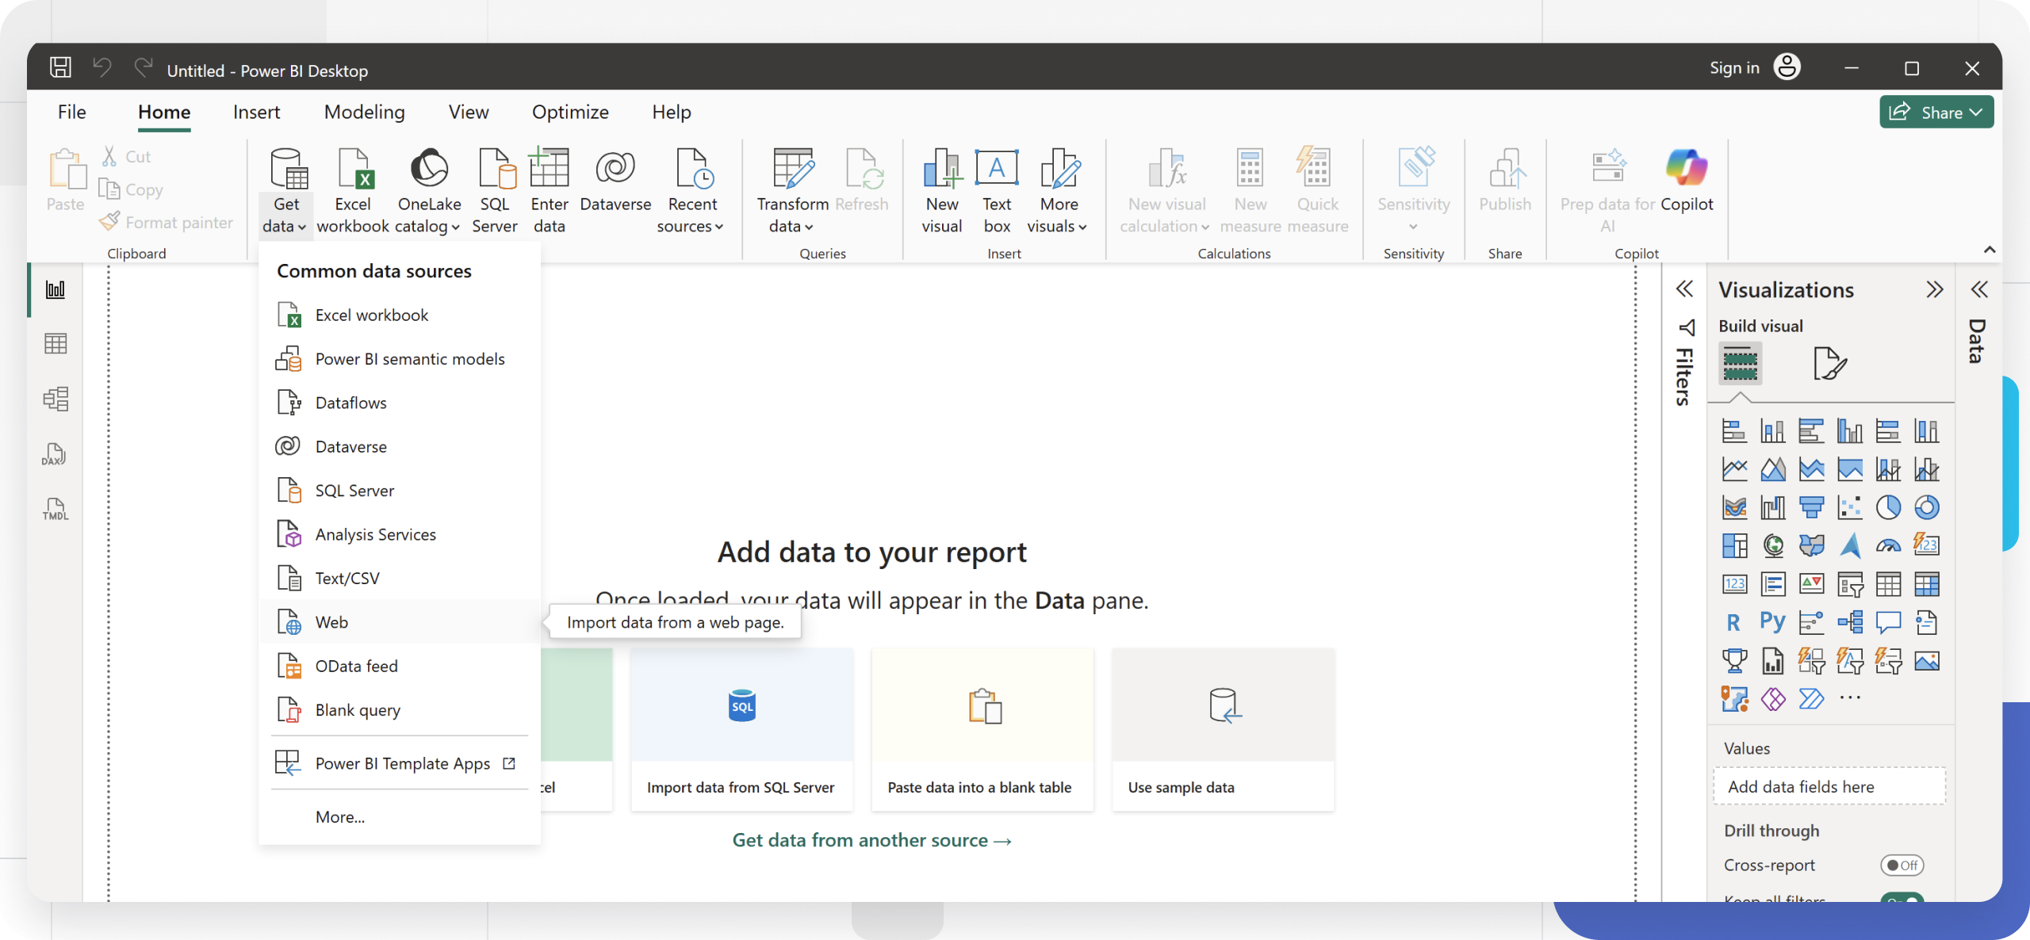
Task: Open the DAX query view
Action: click(55, 454)
